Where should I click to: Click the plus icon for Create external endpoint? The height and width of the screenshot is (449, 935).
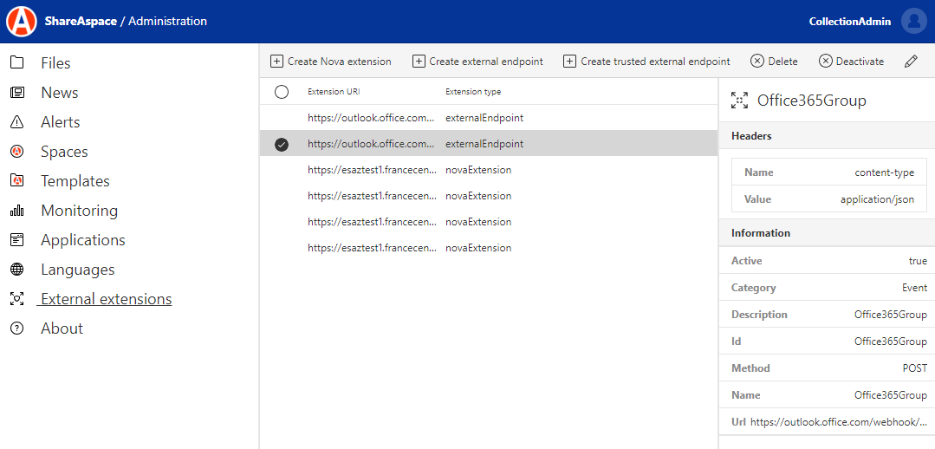[x=419, y=61]
